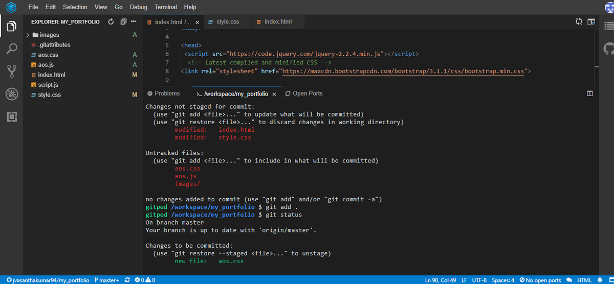
Task: Open the Extensions view in the activity bar
Action: point(11,117)
